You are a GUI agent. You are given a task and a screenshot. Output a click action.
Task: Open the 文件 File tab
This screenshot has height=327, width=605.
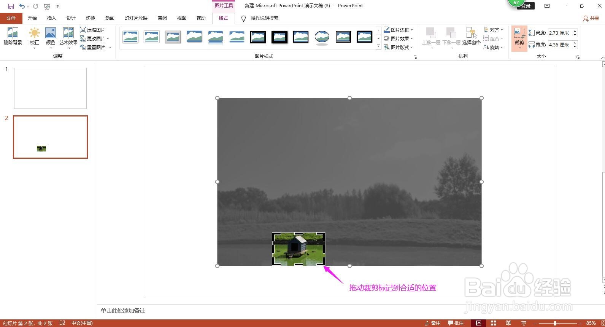[x=11, y=18]
